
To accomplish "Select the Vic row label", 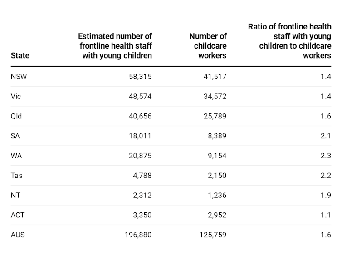I will point(16,97).
